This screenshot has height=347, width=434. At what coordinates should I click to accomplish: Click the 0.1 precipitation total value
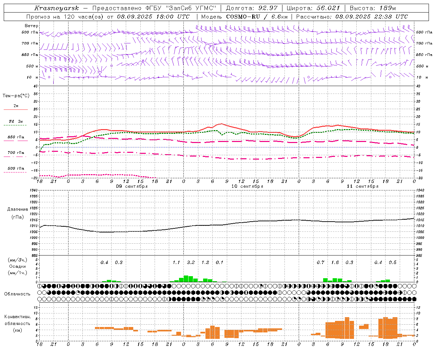coord(220,263)
